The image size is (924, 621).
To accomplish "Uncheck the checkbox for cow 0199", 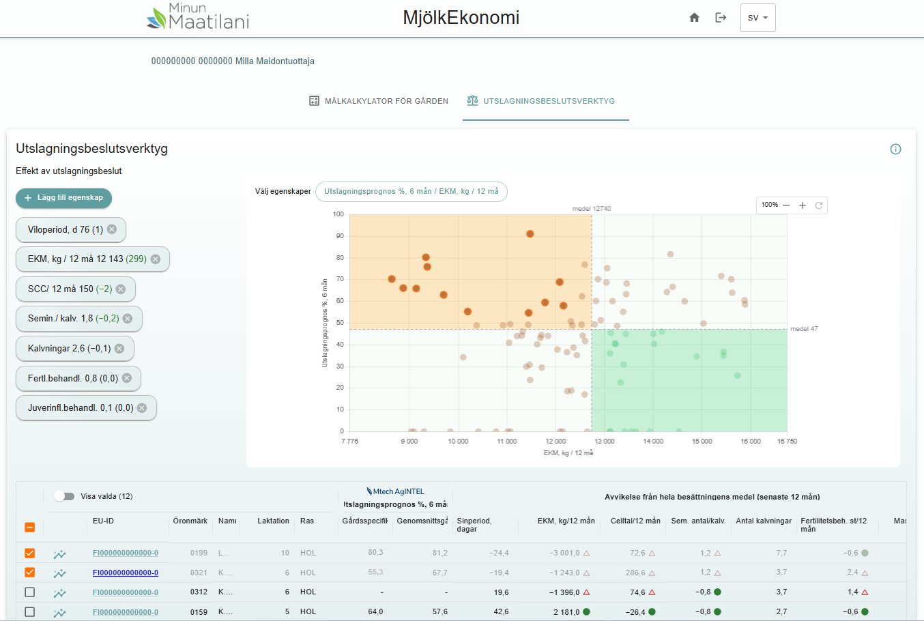I will 29,553.
